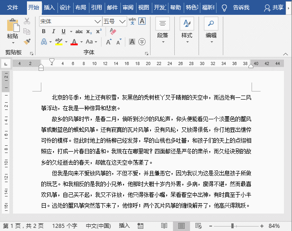The image size is (292, 231).
Task: Click Enclose Characters circled icon
Action: click(142, 42)
